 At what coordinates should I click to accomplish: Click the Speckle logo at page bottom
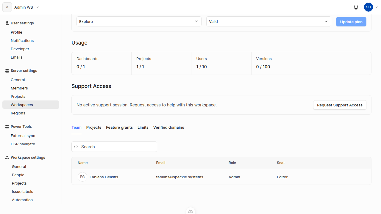click(190, 211)
